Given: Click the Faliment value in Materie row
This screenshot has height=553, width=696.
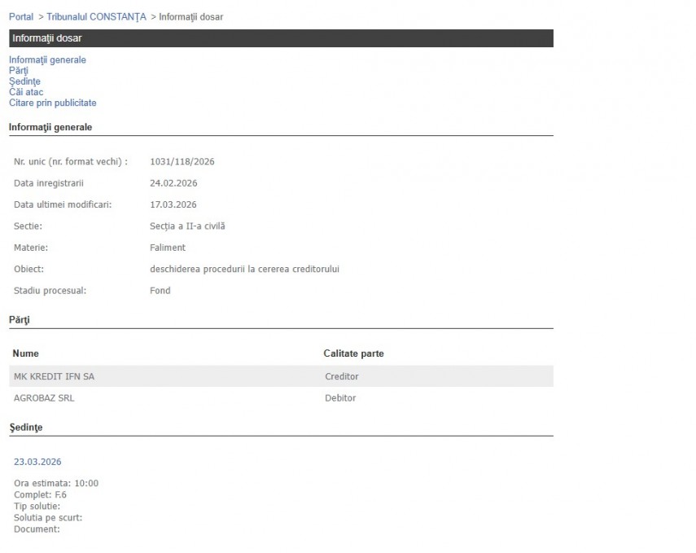Looking at the screenshot, I should click(168, 248).
